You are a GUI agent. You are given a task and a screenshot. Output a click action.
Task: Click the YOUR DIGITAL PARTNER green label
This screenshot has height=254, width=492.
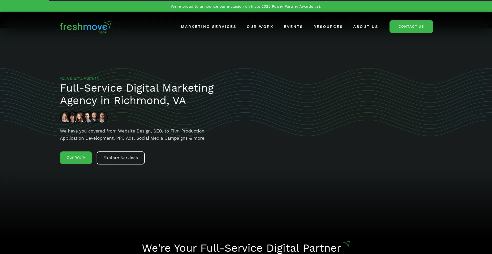pyautogui.click(x=79, y=79)
